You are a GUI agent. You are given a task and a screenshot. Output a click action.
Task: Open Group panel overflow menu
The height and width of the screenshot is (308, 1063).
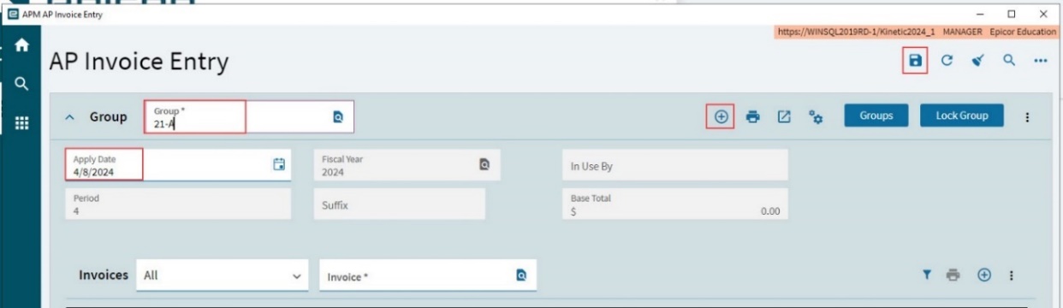click(x=1027, y=117)
